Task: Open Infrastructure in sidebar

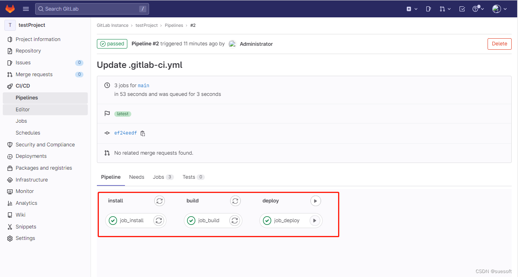Action: point(32,180)
